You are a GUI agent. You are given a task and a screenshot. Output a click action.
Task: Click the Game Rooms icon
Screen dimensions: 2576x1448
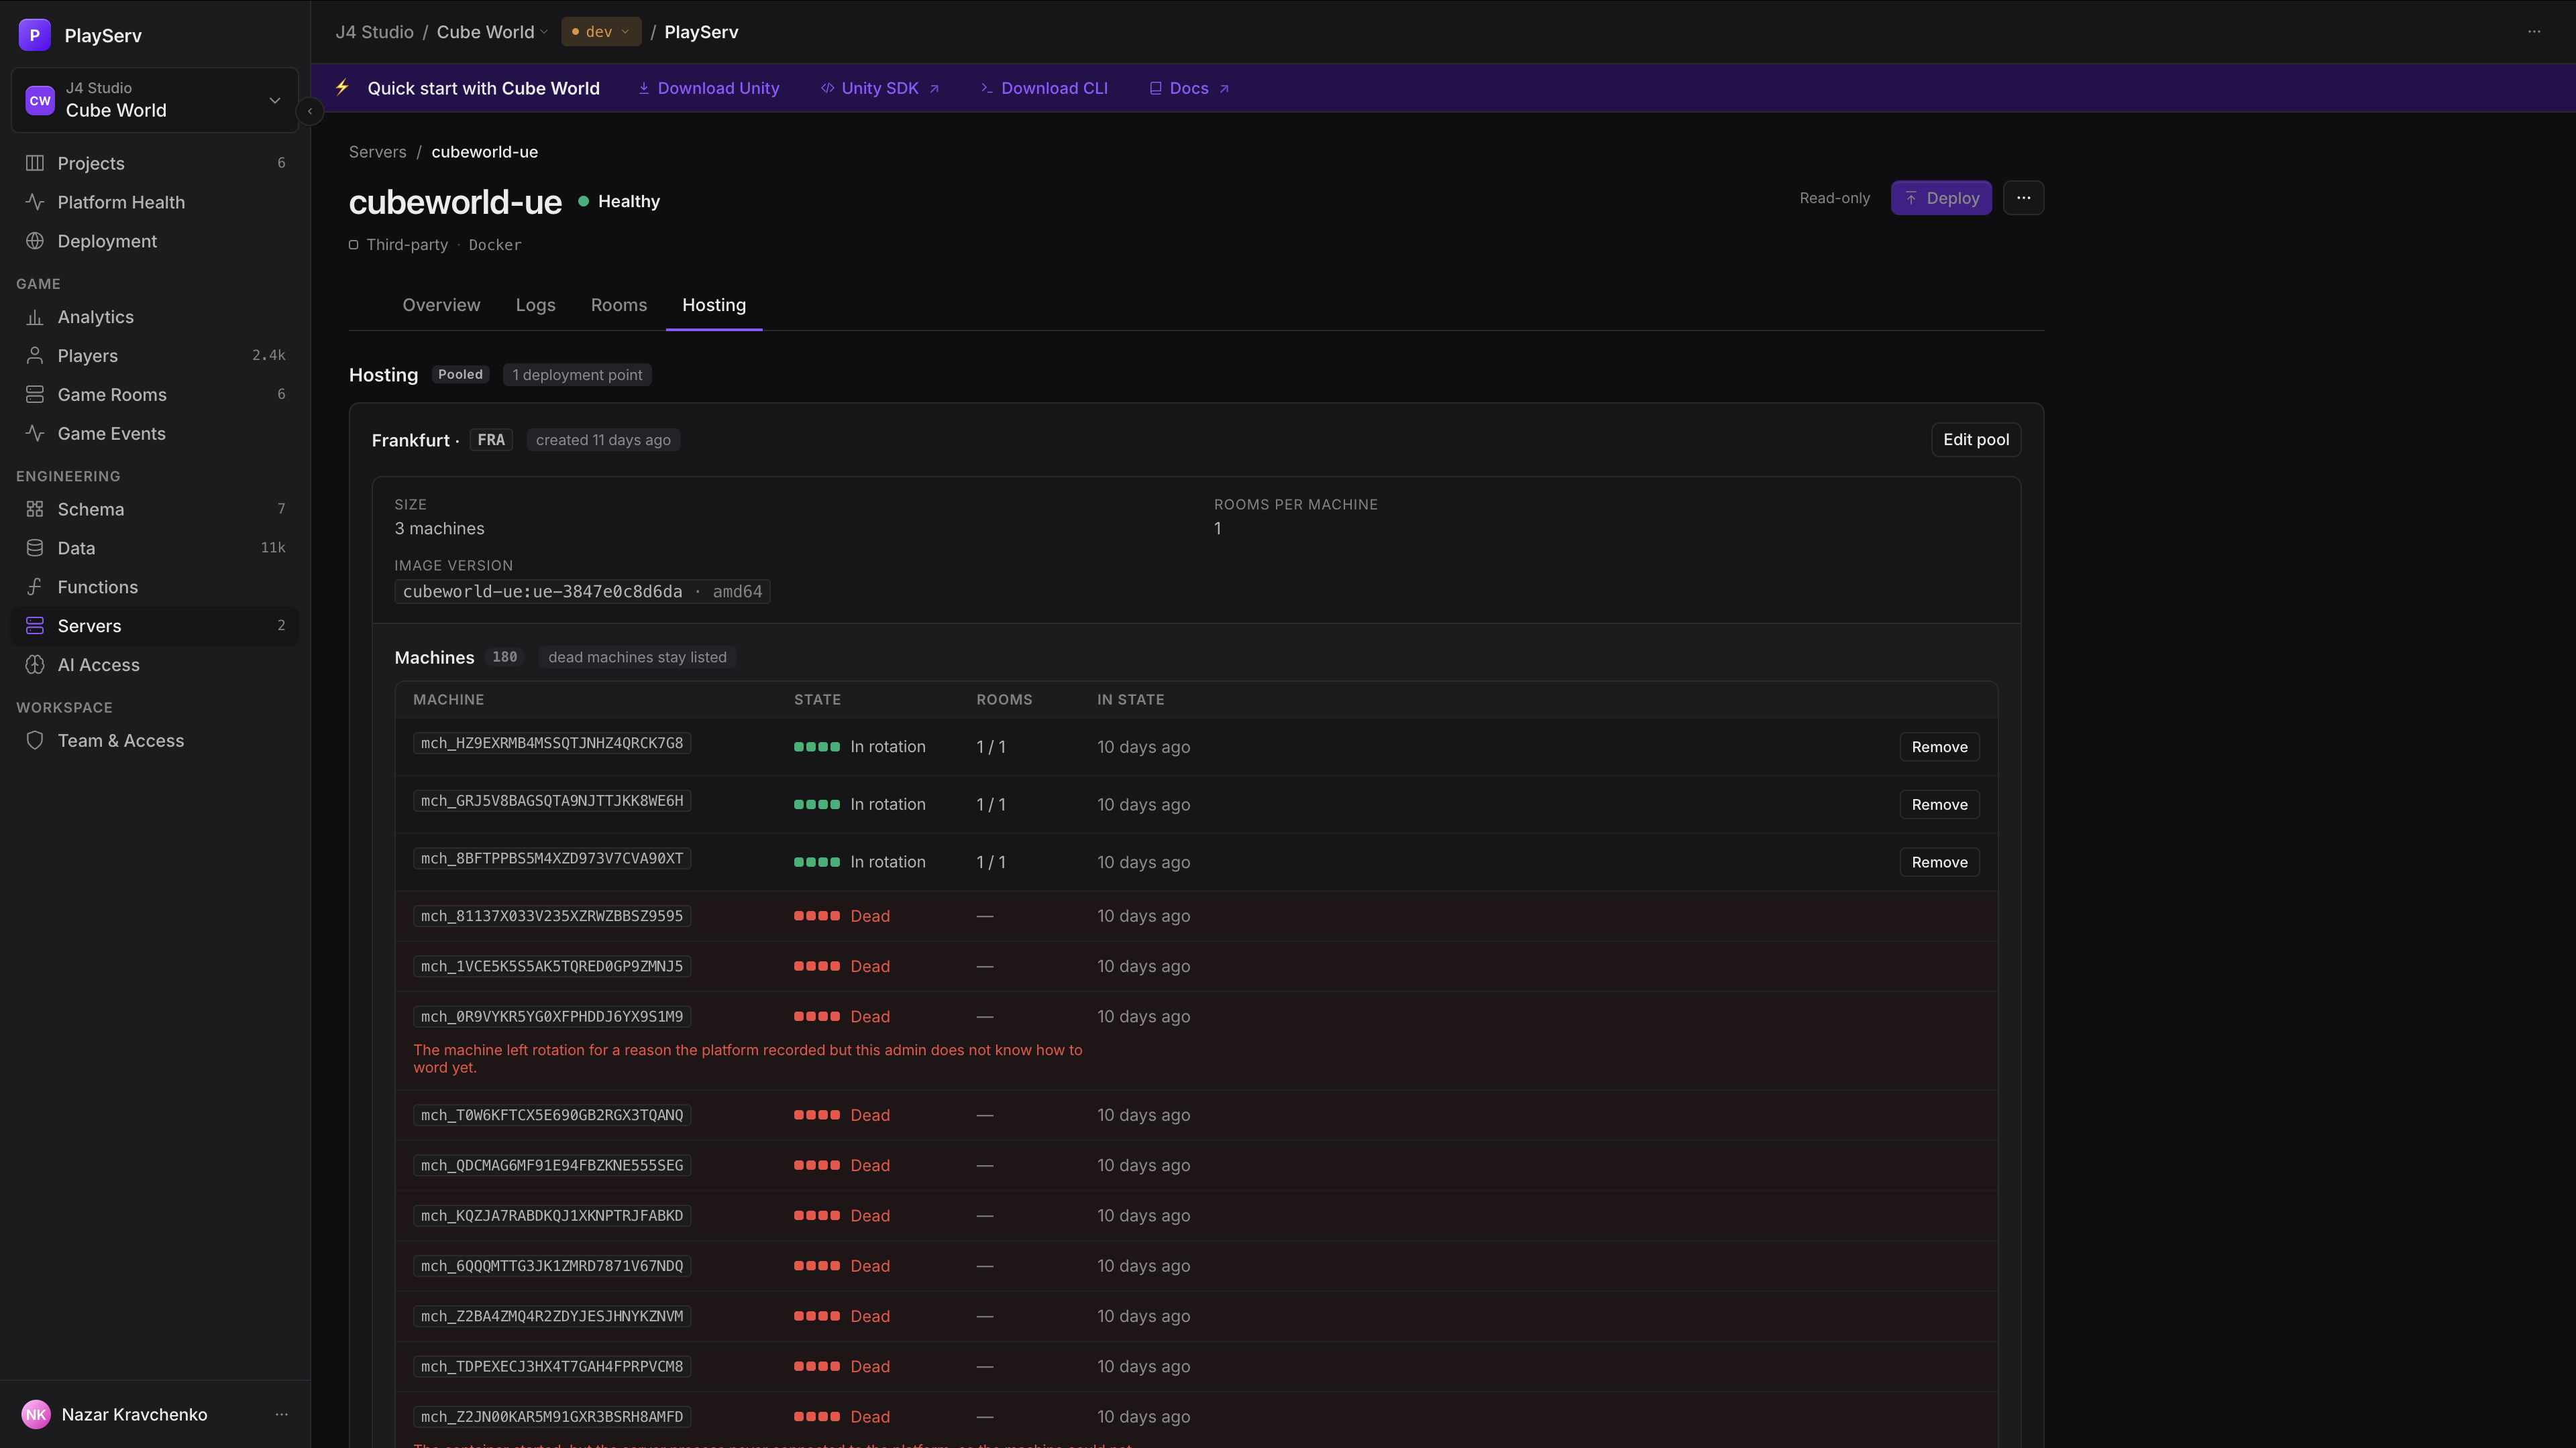(35, 395)
